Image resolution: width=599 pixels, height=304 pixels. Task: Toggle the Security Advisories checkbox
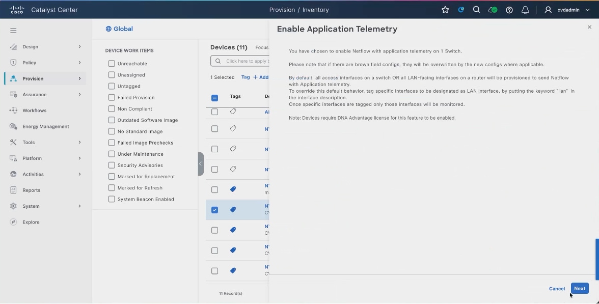point(112,165)
